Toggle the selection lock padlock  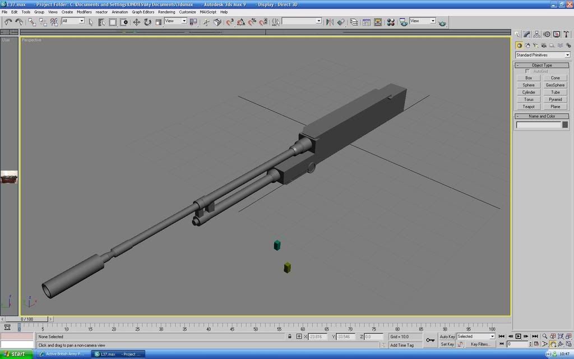(290, 337)
